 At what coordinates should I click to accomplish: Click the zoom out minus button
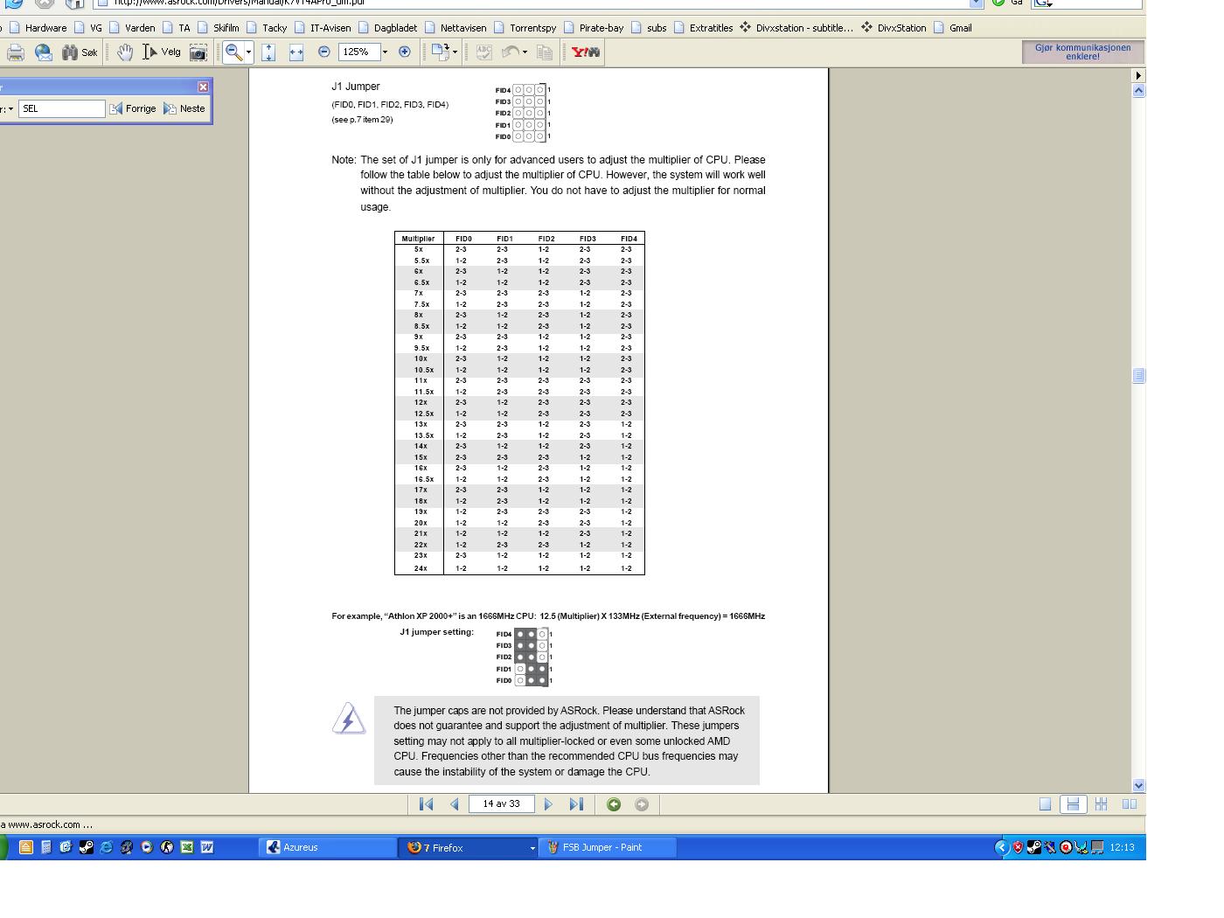323,52
